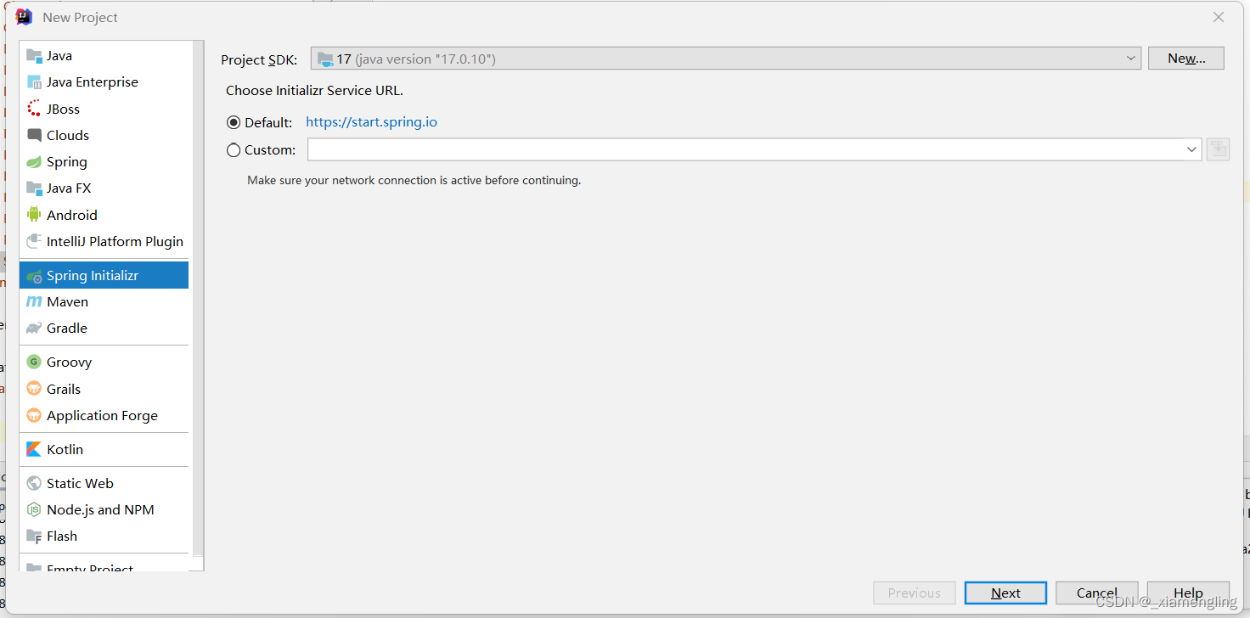Click the IntelliJ Platform Plugin icon
1250x618 pixels.
click(34, 241)
